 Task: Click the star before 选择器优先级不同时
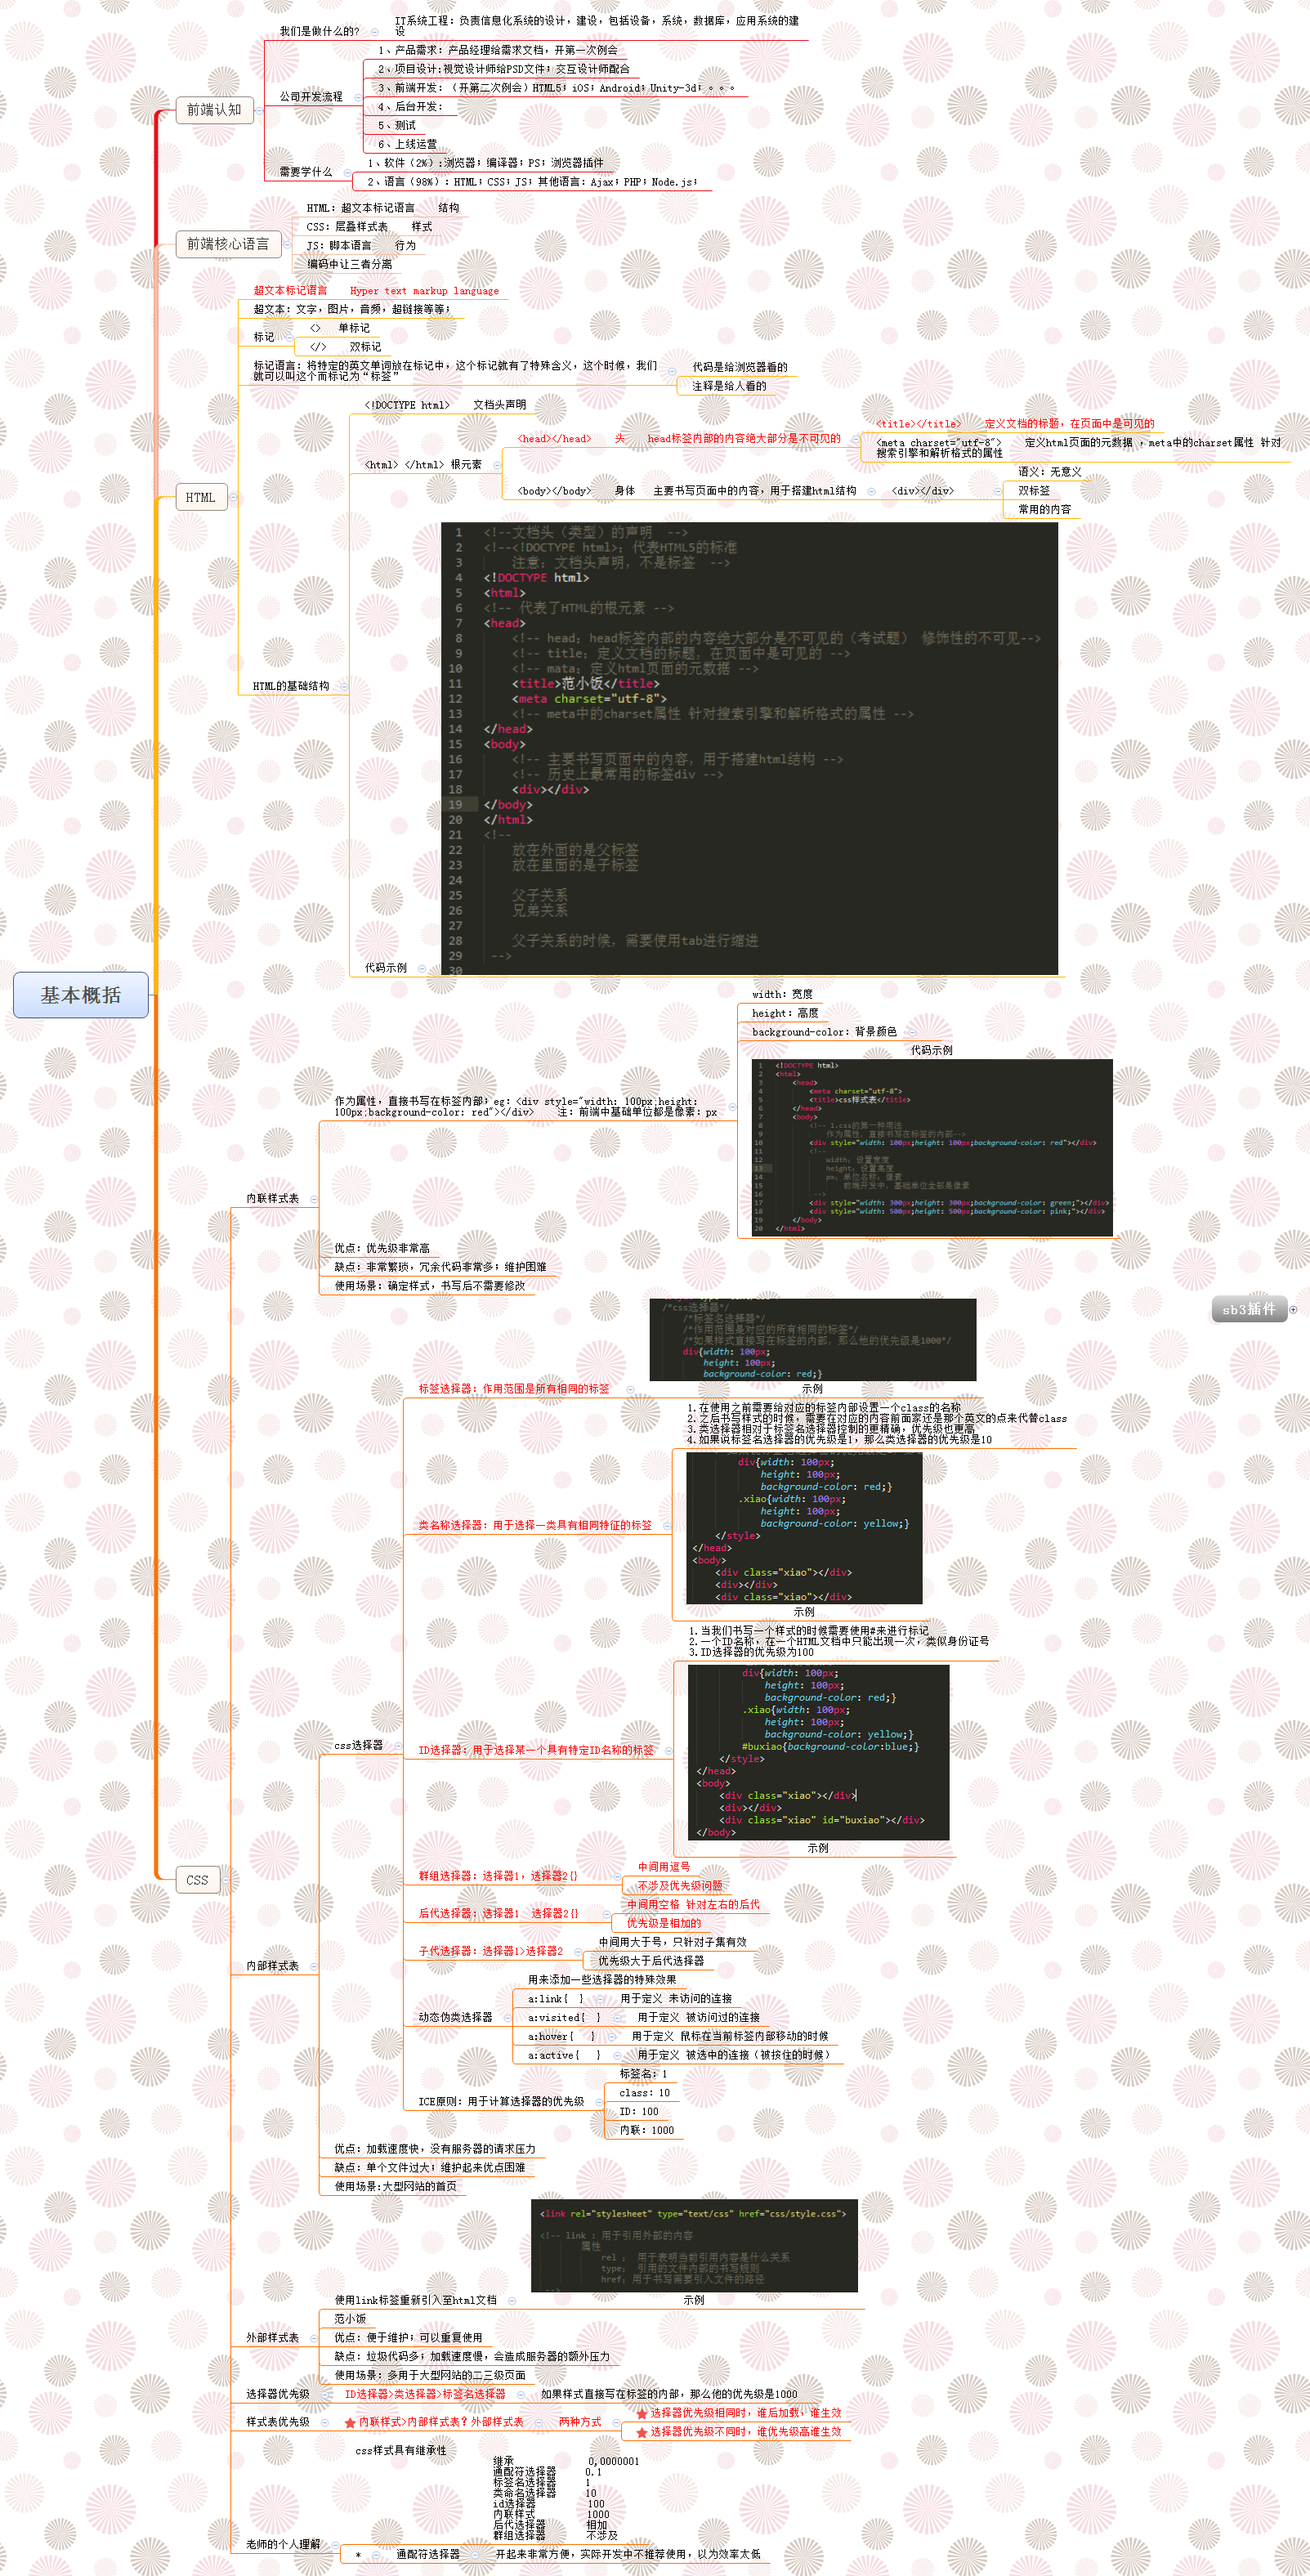pos(642,2433)
